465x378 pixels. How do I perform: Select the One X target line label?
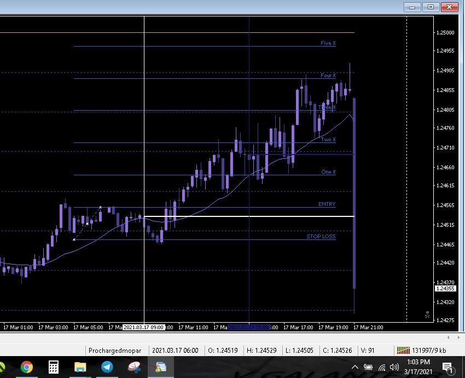pyautogui.click(x=329, y=172)
